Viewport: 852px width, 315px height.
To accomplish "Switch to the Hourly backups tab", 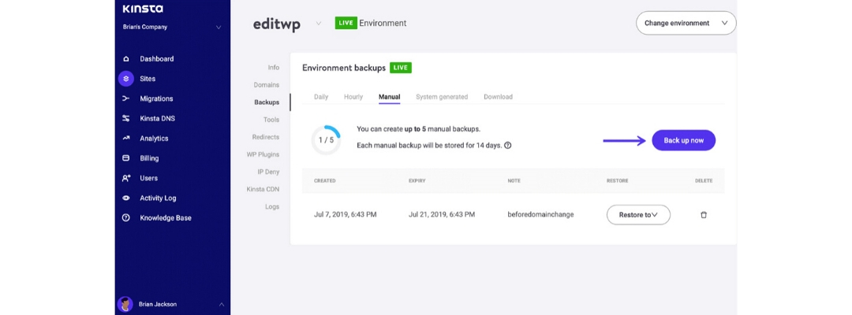I will [x=353, y=97].
